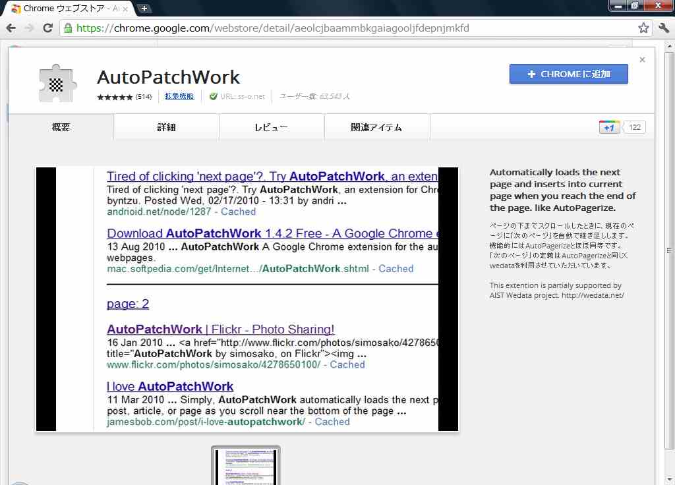Click the green lock security icon
This screenshot has height=485, width=675.
pos(68,28)
